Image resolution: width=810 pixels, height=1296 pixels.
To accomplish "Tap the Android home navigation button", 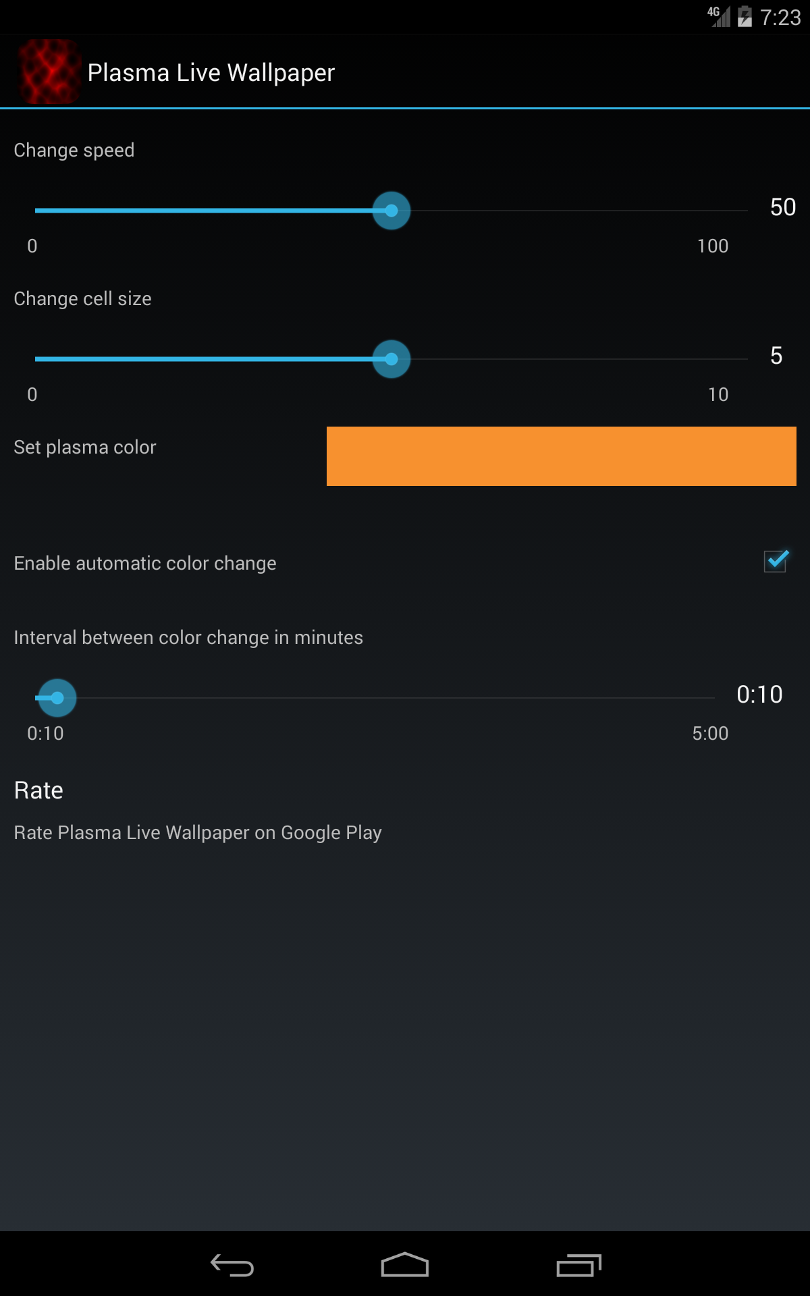I will point(405,1264).
